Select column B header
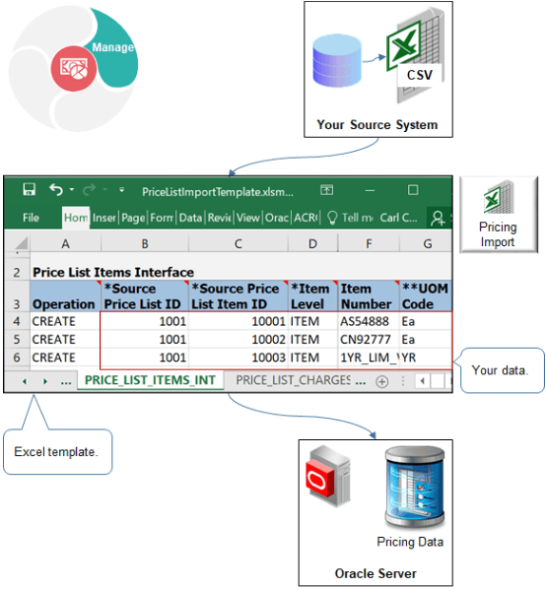The width and height of the screenshot is (546, 590). click(x=145, y=244)
